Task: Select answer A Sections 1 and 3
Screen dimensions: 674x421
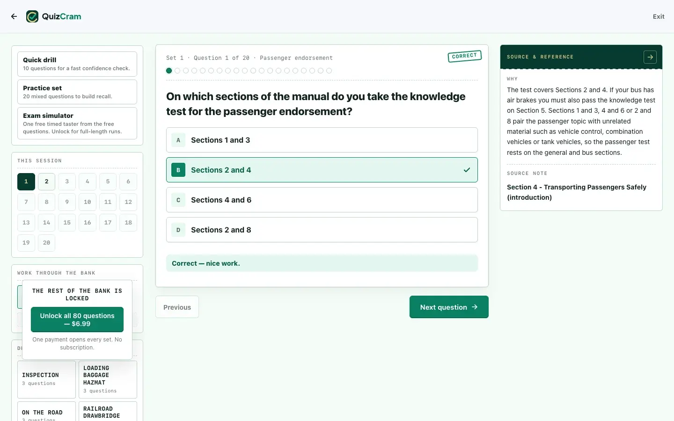Action: click(322, 140)
